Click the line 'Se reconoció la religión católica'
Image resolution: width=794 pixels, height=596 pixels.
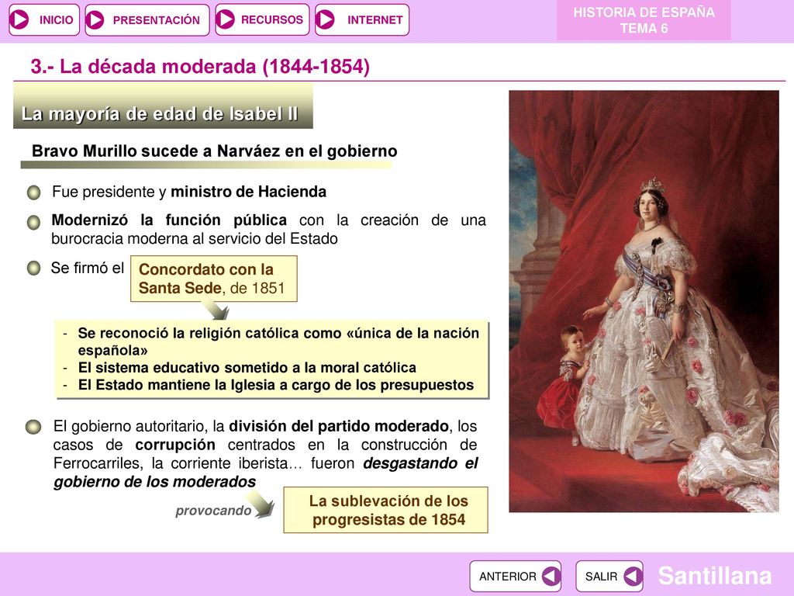point(278,341)
